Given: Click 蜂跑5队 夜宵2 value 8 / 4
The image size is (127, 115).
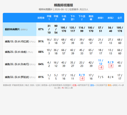Looking at the screenshot, I should (110, 77).
